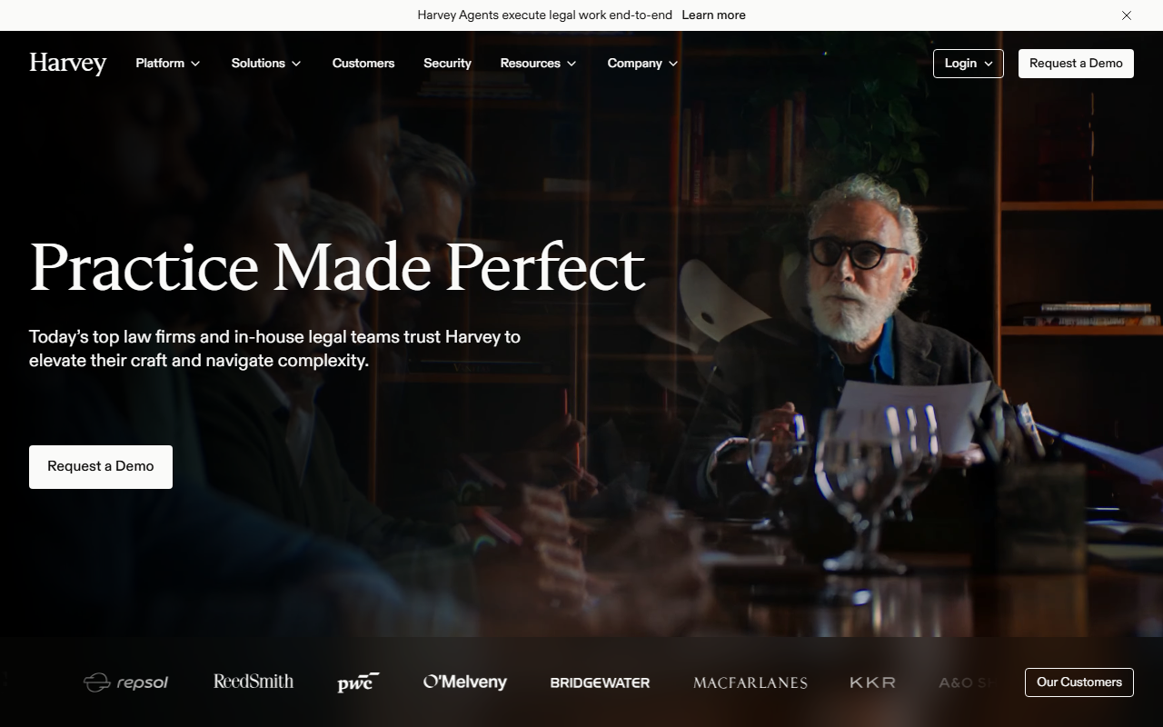Screen dimensions: 1163x727
Task: Open the Security nav item
Action: click(x=447, y=64)
